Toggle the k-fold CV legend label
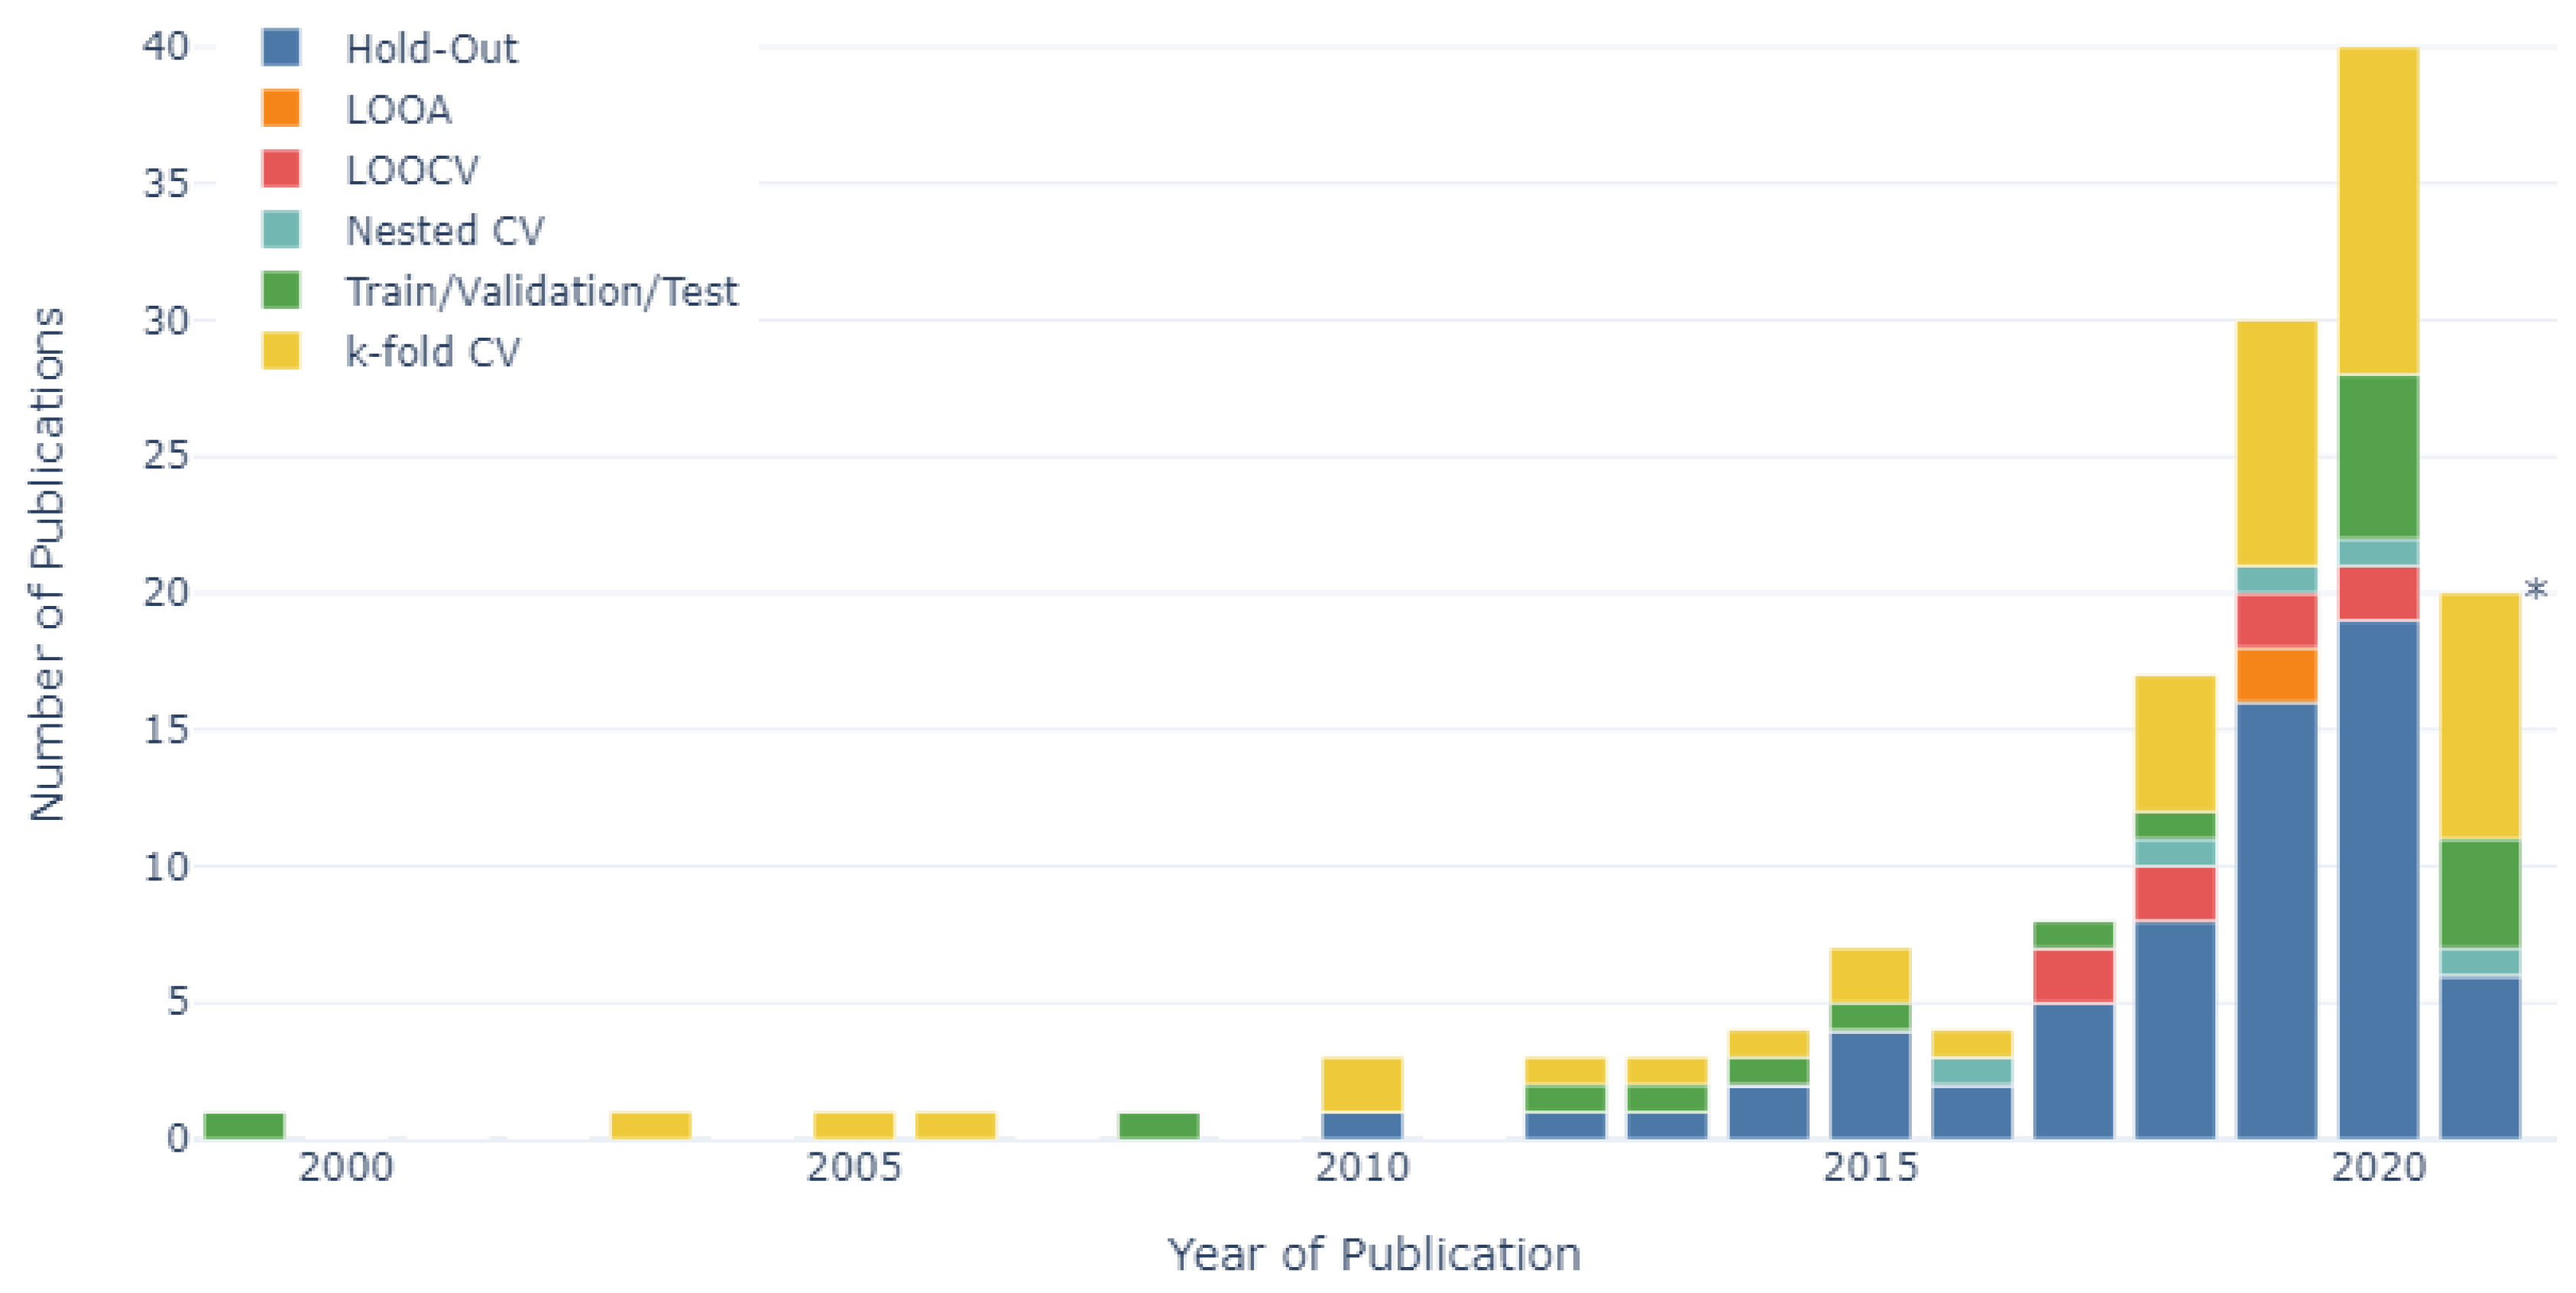 pyautogui.click(x=432, y=352)
